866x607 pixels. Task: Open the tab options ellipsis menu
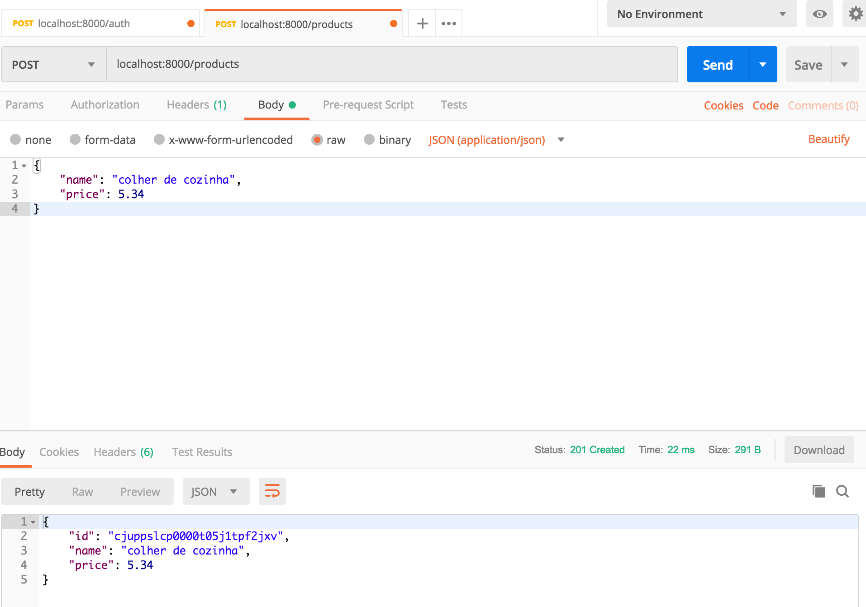[x=449, y=24]
